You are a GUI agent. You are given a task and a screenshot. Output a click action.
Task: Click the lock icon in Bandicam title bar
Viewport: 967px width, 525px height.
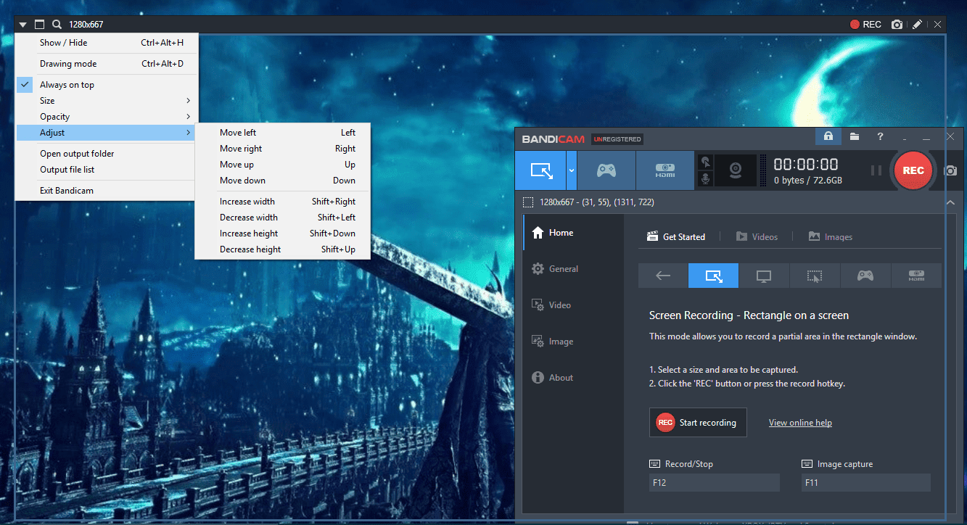[x=828, y=136]
